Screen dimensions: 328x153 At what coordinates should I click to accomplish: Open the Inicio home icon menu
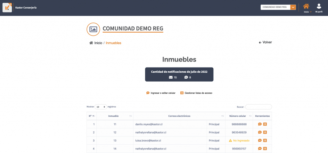tap(306, 8)
